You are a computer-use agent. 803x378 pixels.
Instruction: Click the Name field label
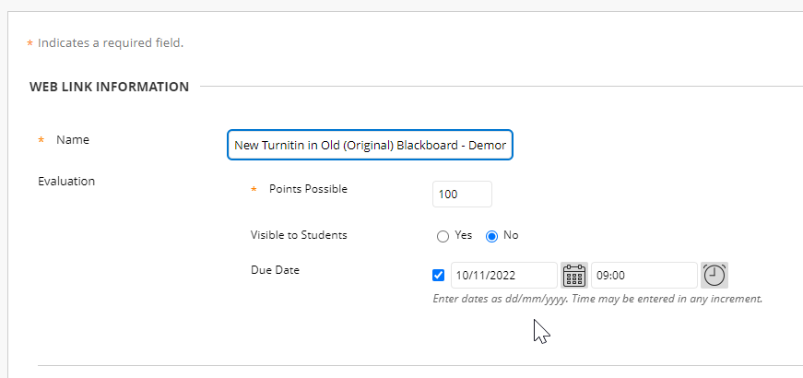[73, 140]
